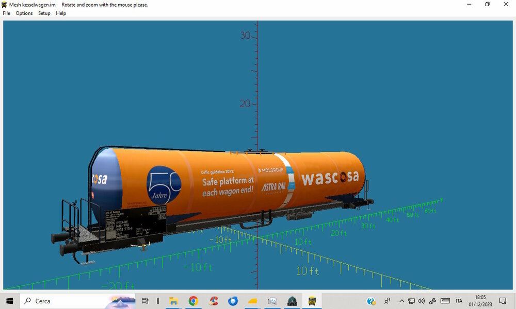Open the People icon in the system tray
The height and width of the screenshot is (309, 516).
(x=388, y=301)
